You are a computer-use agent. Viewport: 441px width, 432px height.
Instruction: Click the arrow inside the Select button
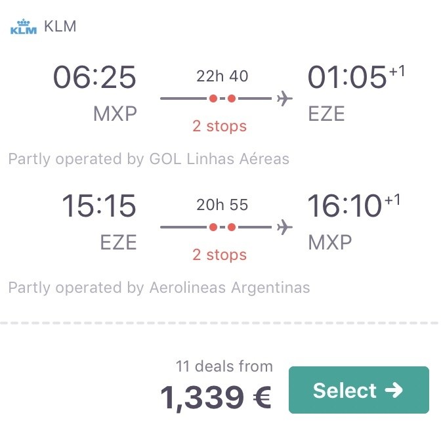(x=394, y=390)
